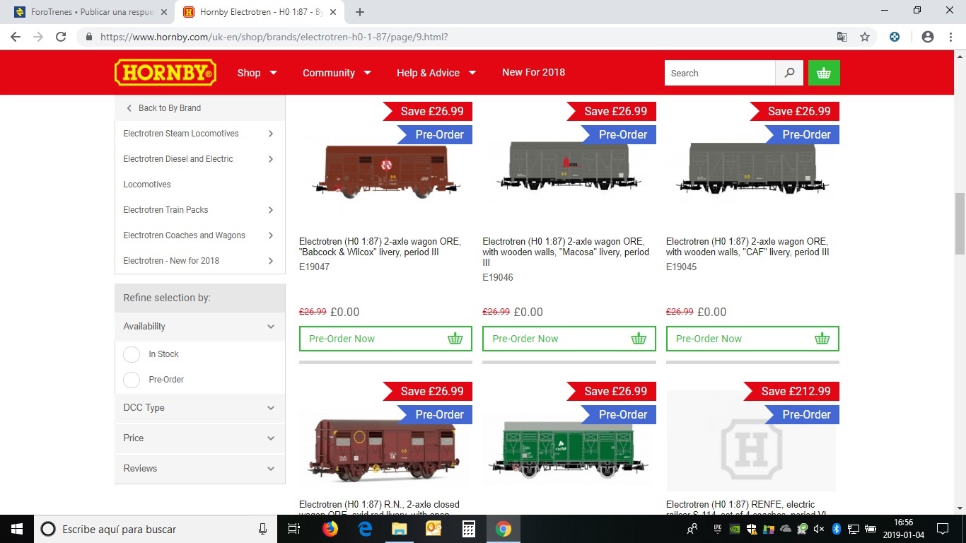
Task: Launch Edge from the taskbar
Action: [365, 529]
